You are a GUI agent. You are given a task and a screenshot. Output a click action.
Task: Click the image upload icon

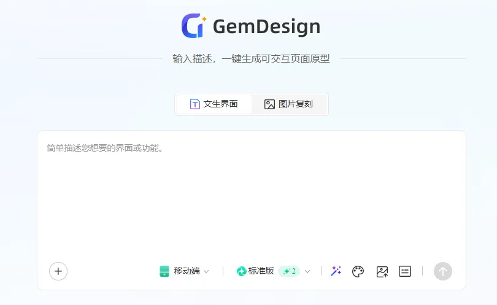[x=382, y=271]
